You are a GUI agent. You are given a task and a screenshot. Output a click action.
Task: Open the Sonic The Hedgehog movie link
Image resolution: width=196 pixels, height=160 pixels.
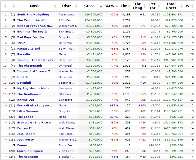33,15
